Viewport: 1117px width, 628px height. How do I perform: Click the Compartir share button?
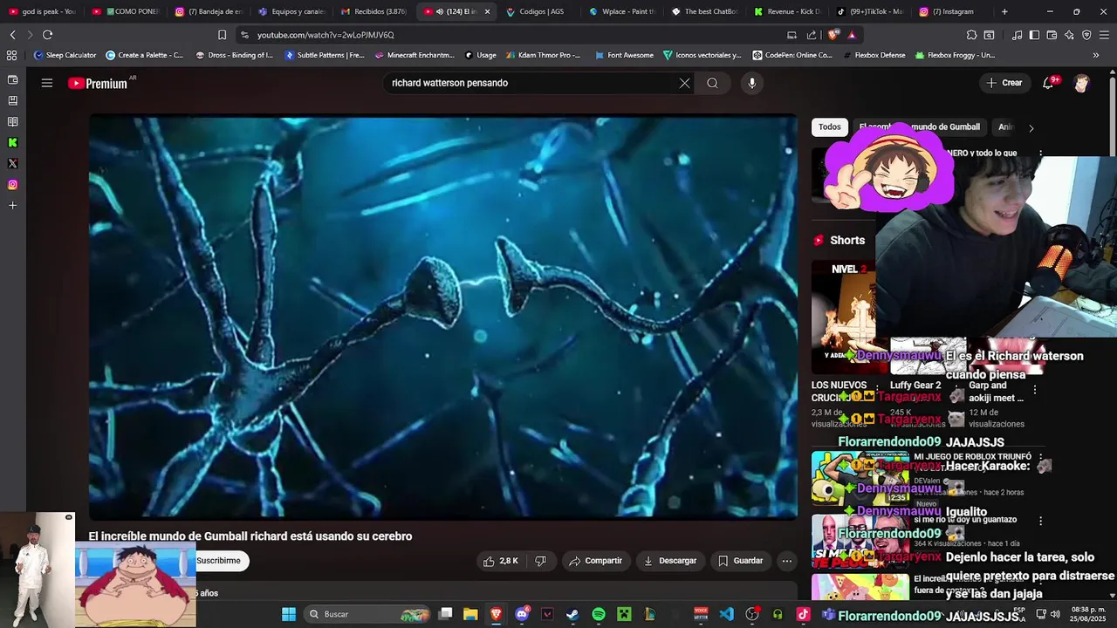pyautogui.click(x=595, y=561)
